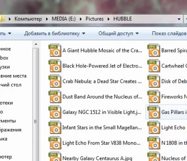Open Библиотеки in navigation pane
Screen dimensions: 187x161
click(x=6, y=103)
